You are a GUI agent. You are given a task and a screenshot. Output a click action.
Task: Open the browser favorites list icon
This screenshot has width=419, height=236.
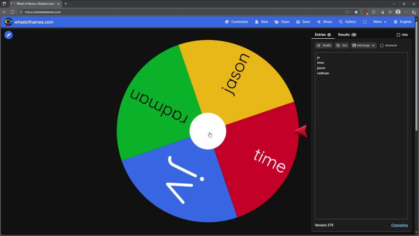tap(390, 12)
